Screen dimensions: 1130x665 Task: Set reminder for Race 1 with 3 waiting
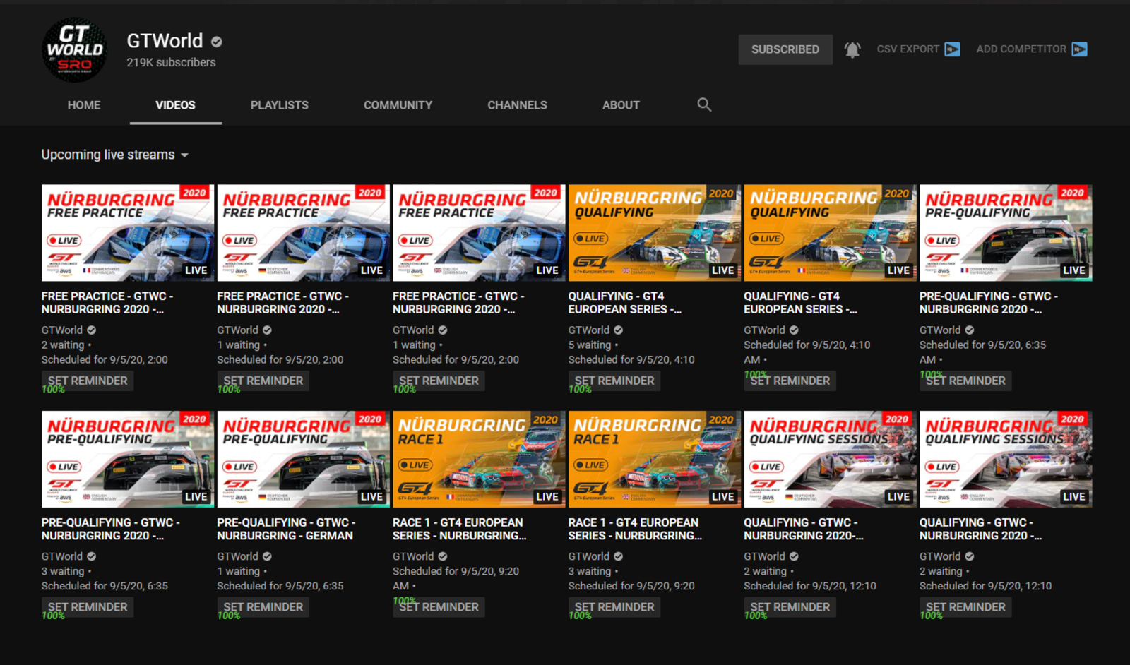tap(614, 607)
